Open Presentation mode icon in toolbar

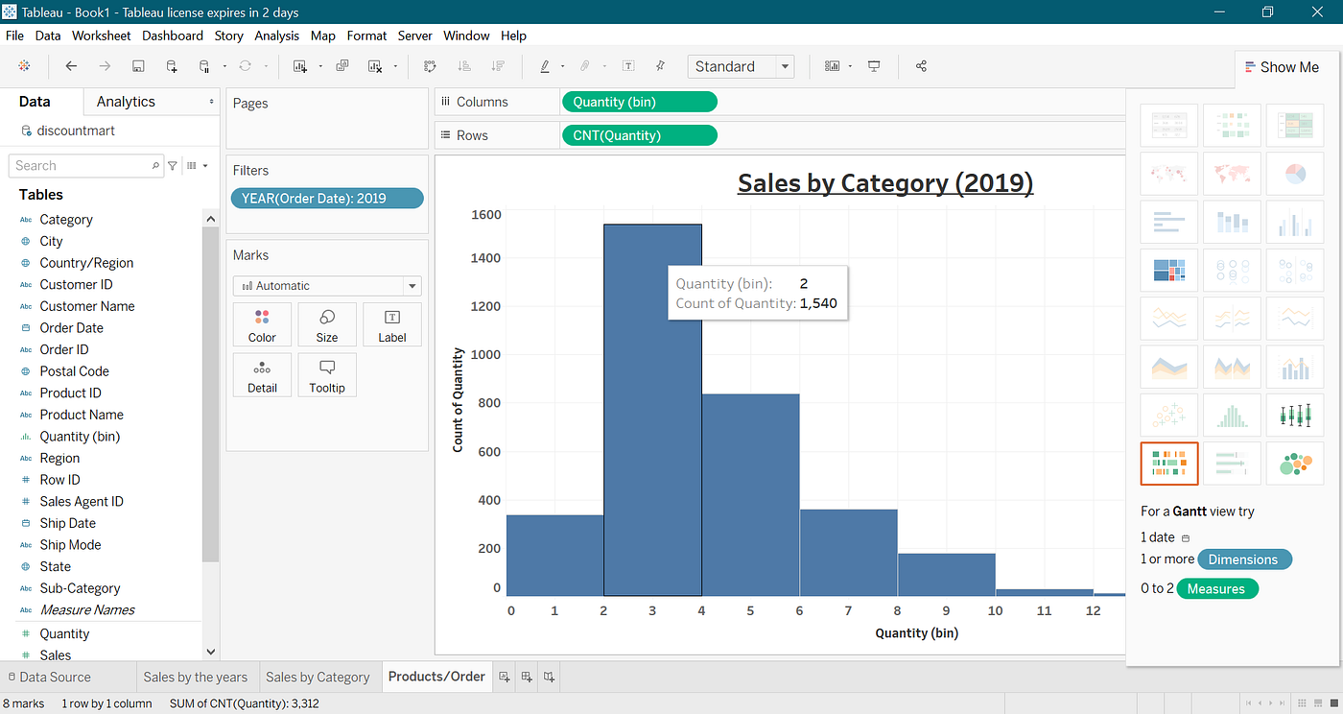(874, 66)
